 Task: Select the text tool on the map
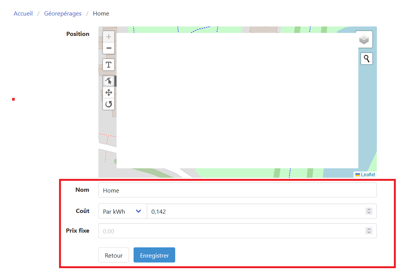click(109, 65)
